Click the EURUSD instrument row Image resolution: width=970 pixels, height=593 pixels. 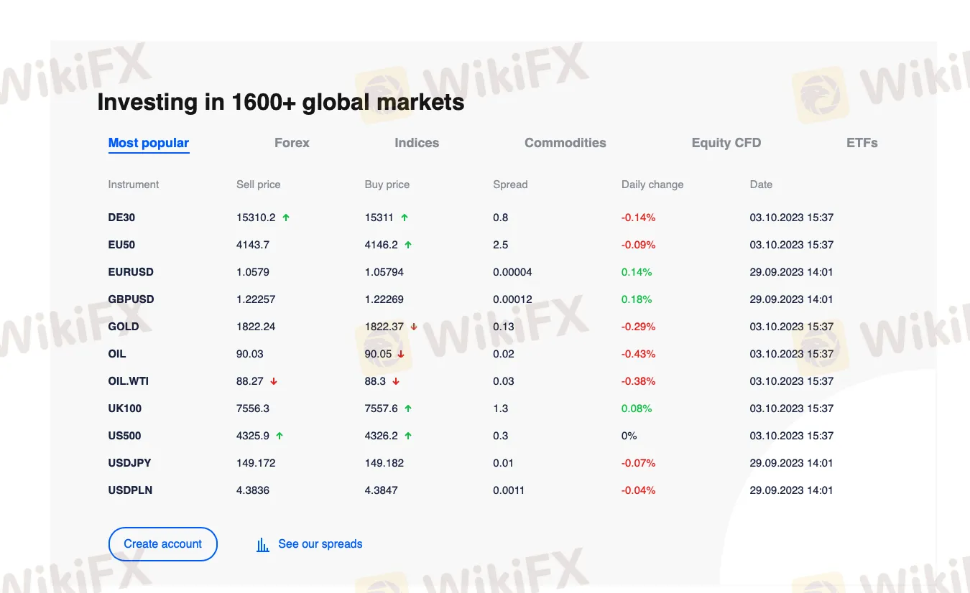pyautogui.click(x=131, y=272)
